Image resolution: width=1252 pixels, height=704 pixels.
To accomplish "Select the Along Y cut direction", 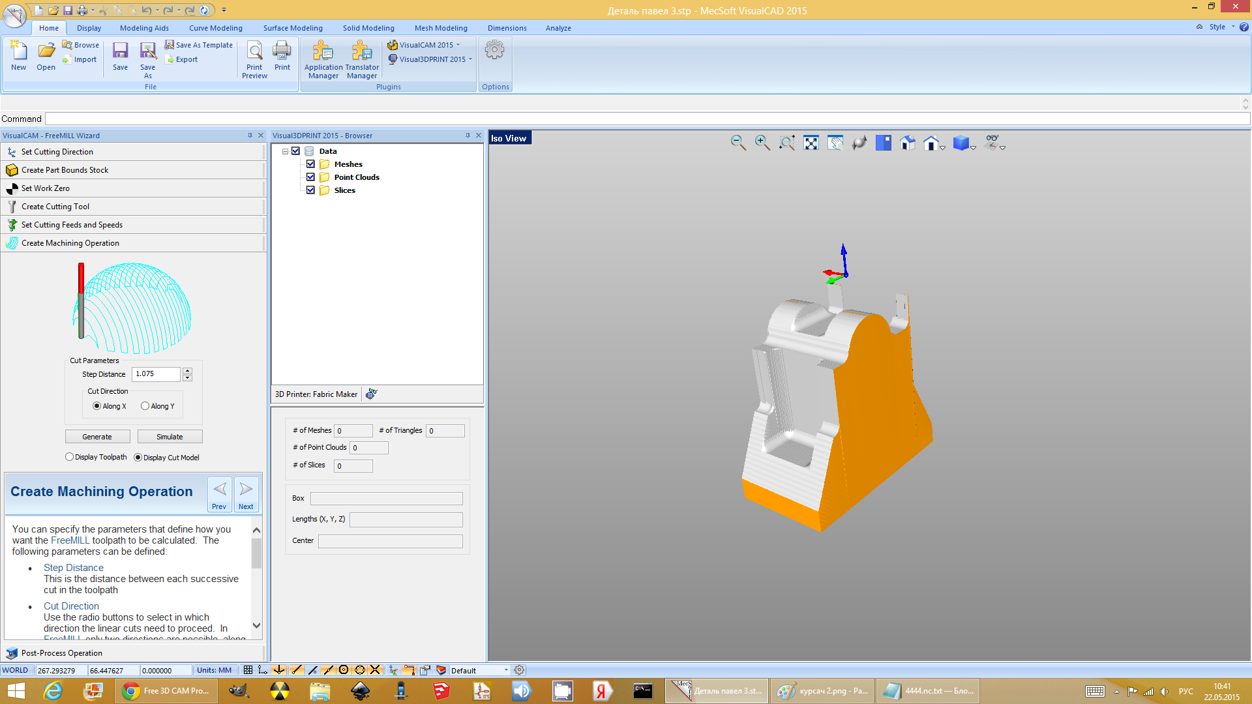I will point(145,406).
